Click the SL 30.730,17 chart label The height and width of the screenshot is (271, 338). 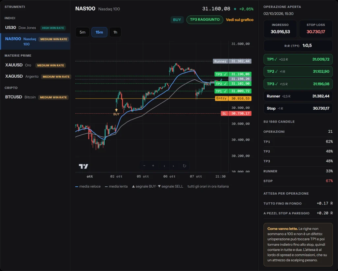(x=236, y=113)
